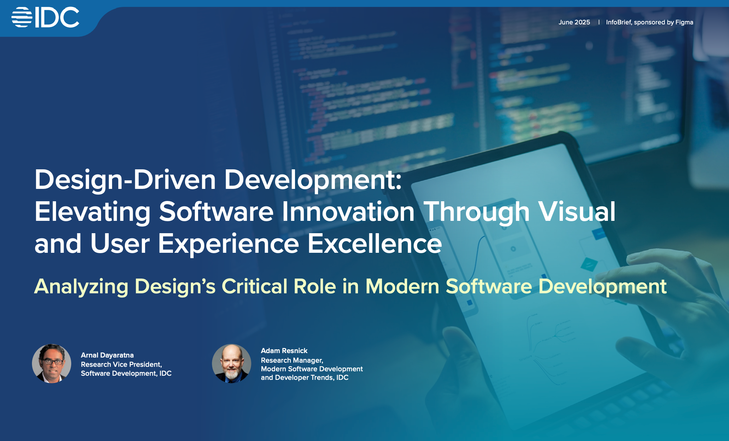Click the User Experience Excellence title line
The width and height of the screenshot is (729, 441).
coord(238,244)
